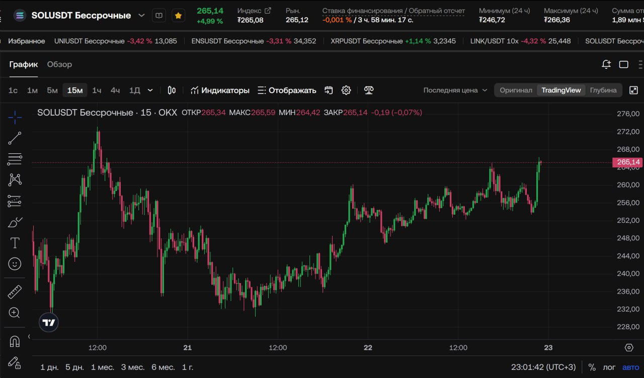The width and height of the screenshot is (644, 378).
Task: Set chart range to 6 мес.
Action: (163, 367)
